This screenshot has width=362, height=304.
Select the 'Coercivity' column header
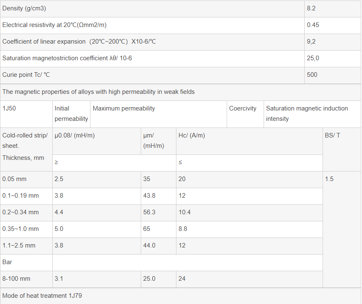tap(243, 108)
